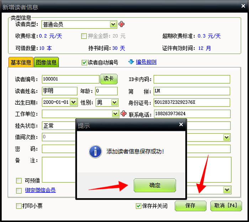The width and height of the screenshot is (249, 222).
Task: Click the 简拼 field containing LM
Action: point(192,91)
